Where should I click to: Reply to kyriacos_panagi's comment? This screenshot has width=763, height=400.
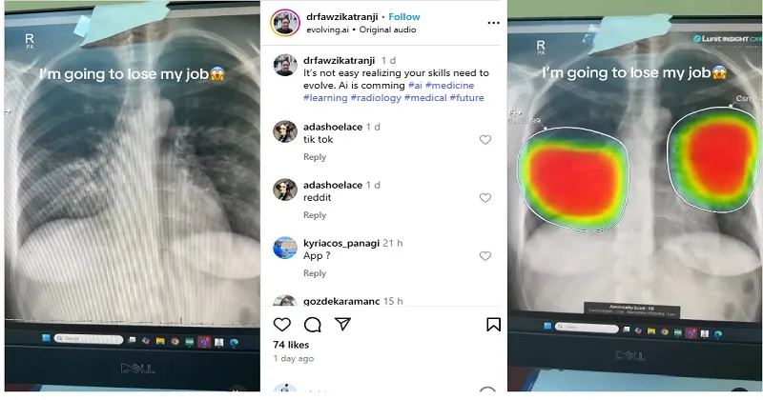pyautogui.click(x=315, y=273)
